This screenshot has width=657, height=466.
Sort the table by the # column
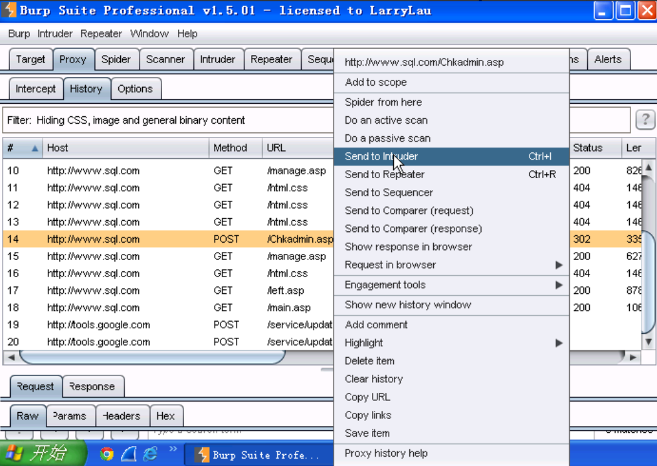22,148
